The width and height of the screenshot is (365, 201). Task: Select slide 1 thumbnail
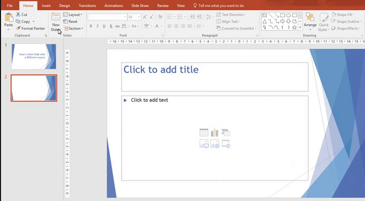tap(34, 56)
